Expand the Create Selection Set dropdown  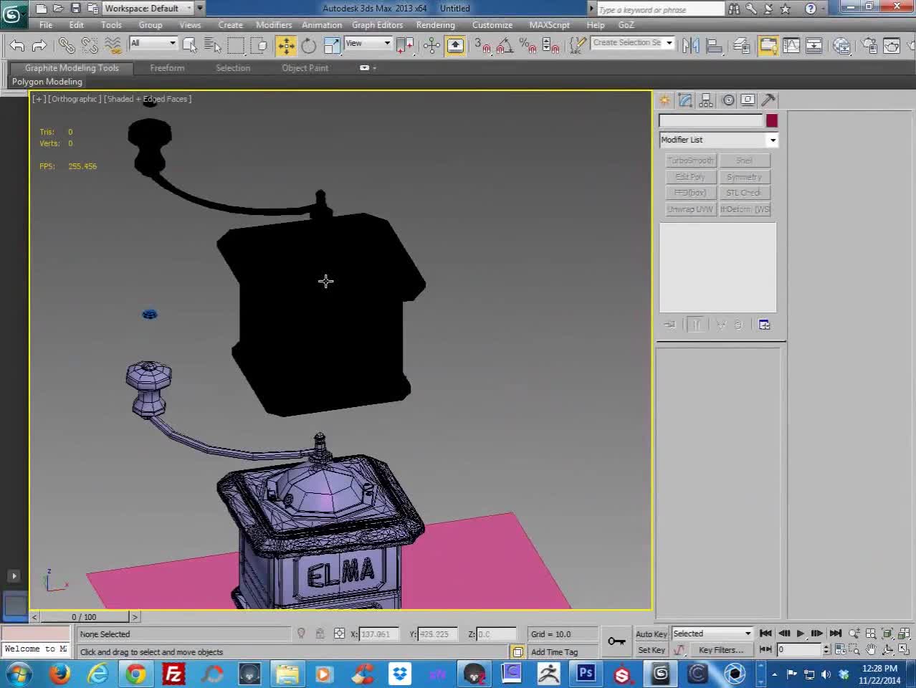click(669, 43)
